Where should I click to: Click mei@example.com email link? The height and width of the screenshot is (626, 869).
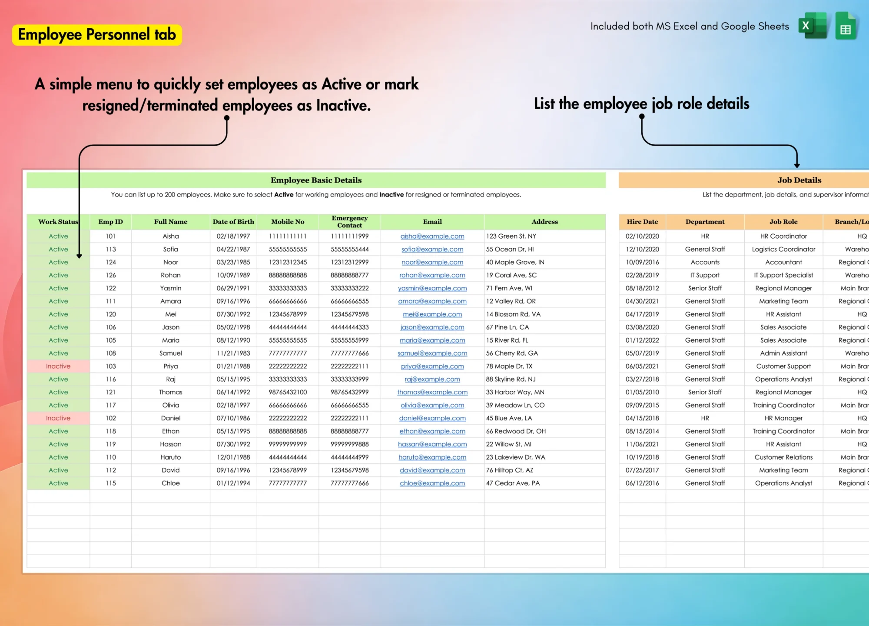tap(432, 314)
